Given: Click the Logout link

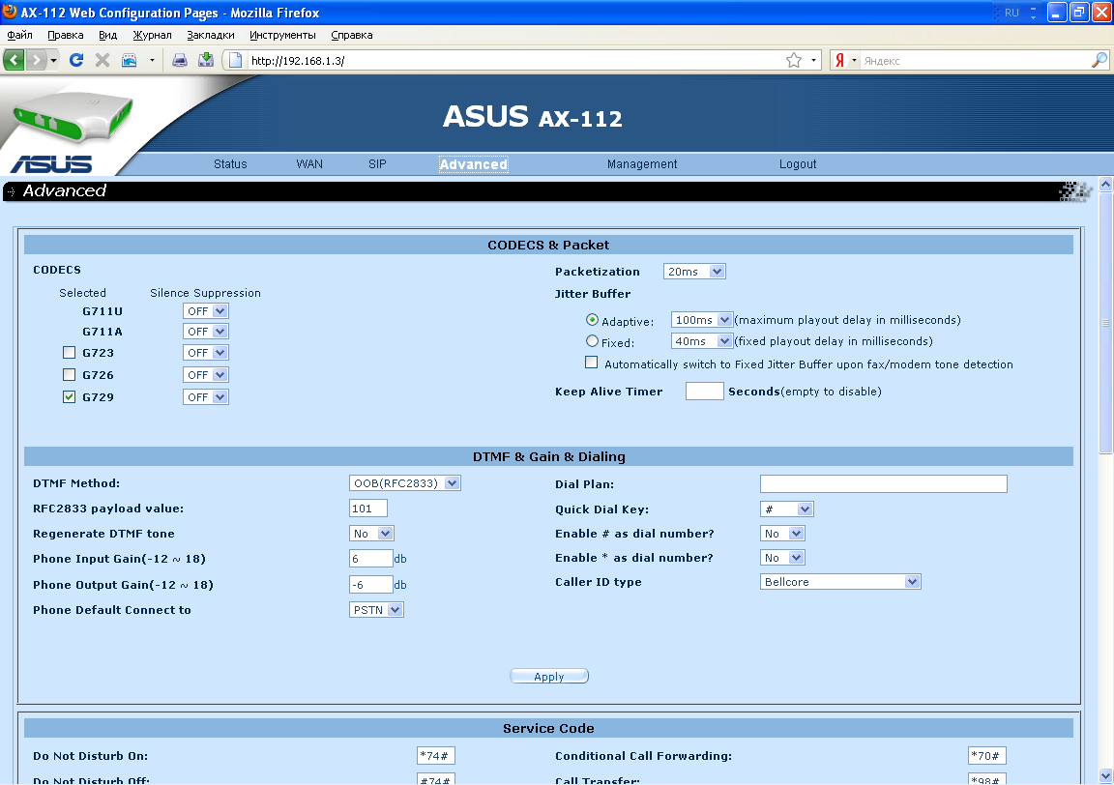Looking at the screenshot, I should [798, 164].
